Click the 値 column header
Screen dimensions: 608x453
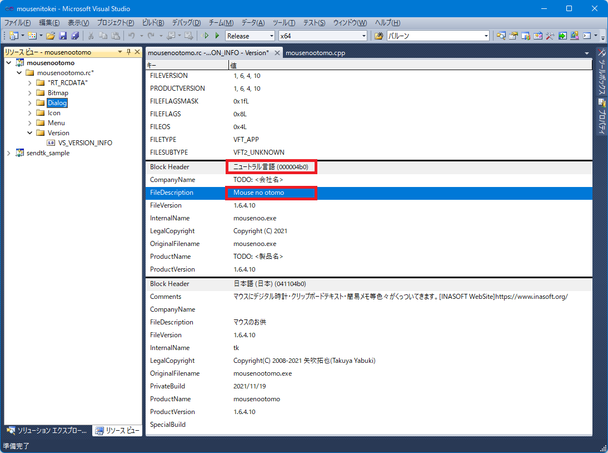(411, 66)
